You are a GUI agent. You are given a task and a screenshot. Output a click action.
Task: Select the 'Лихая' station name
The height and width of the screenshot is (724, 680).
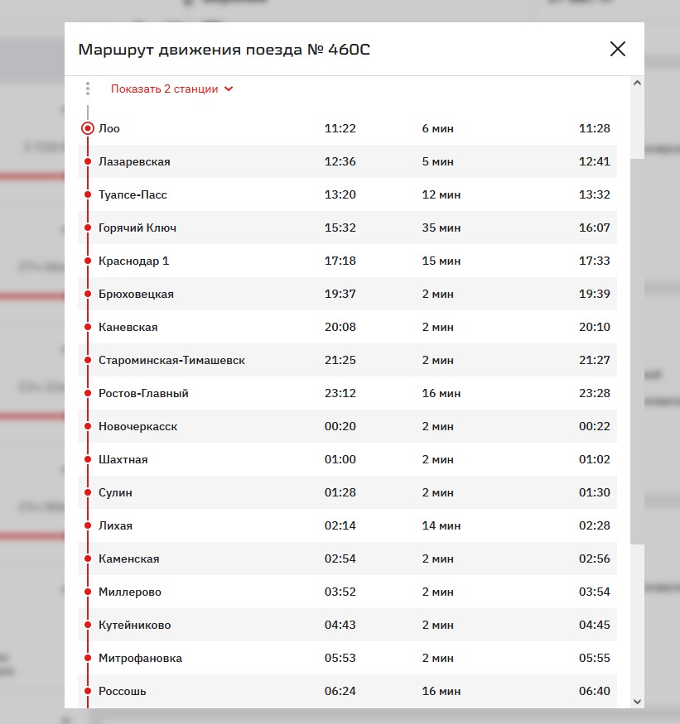[x=116, y=525]
